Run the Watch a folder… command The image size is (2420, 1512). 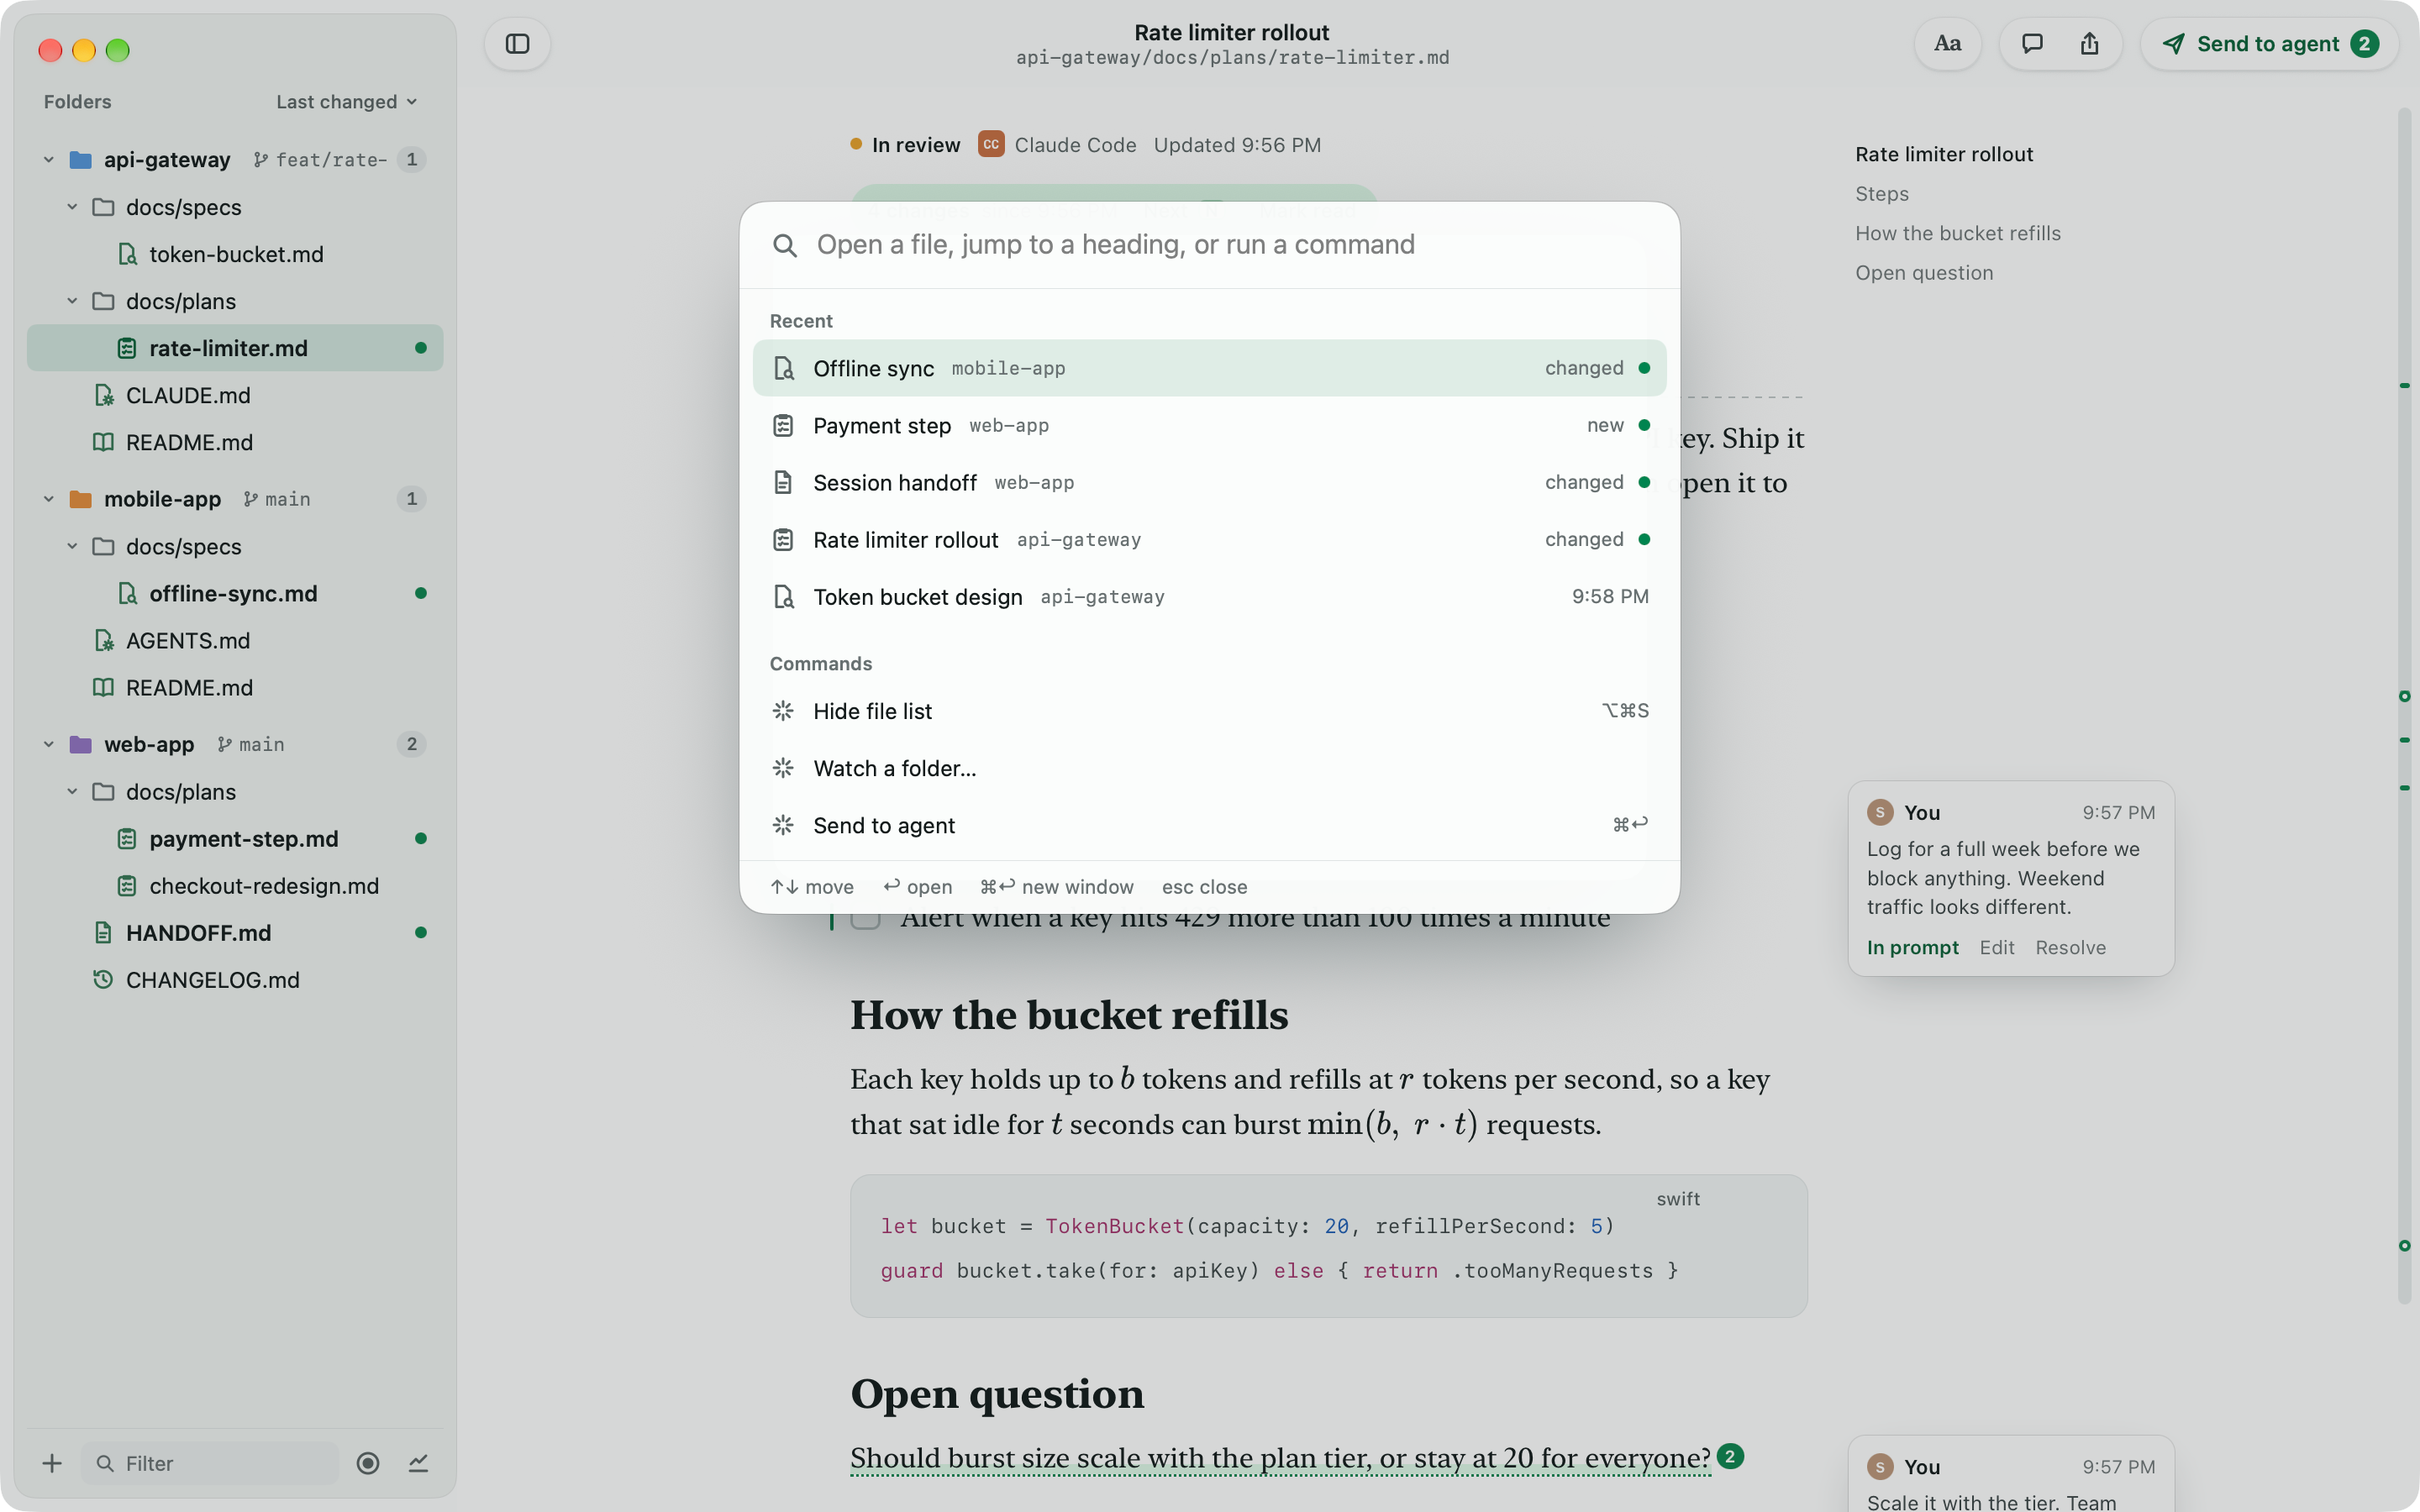point(1209,768)
